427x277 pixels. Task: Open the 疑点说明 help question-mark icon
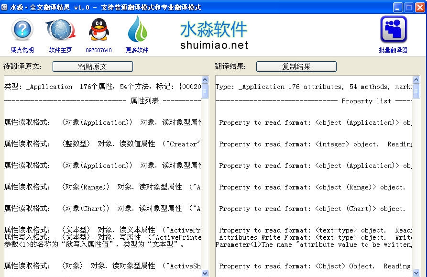click(x=22, y=29)
